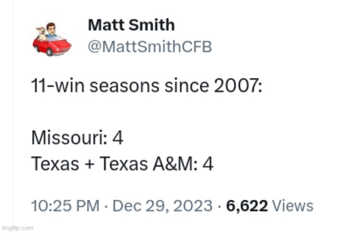Click the 'Texas + Texas A&M: 4' line
This screenshot has width=352, height=233.
click(x=122, y=164)
